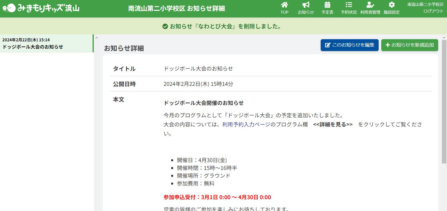Screen dimensions: 447x211
Task: Click the green checkmark in the deletion banner
Action: (x=165, y=26)
